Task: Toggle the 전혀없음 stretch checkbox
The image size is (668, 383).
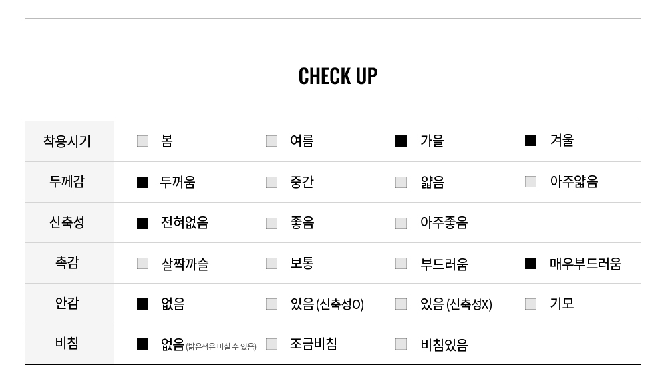Action: [142, 223]
